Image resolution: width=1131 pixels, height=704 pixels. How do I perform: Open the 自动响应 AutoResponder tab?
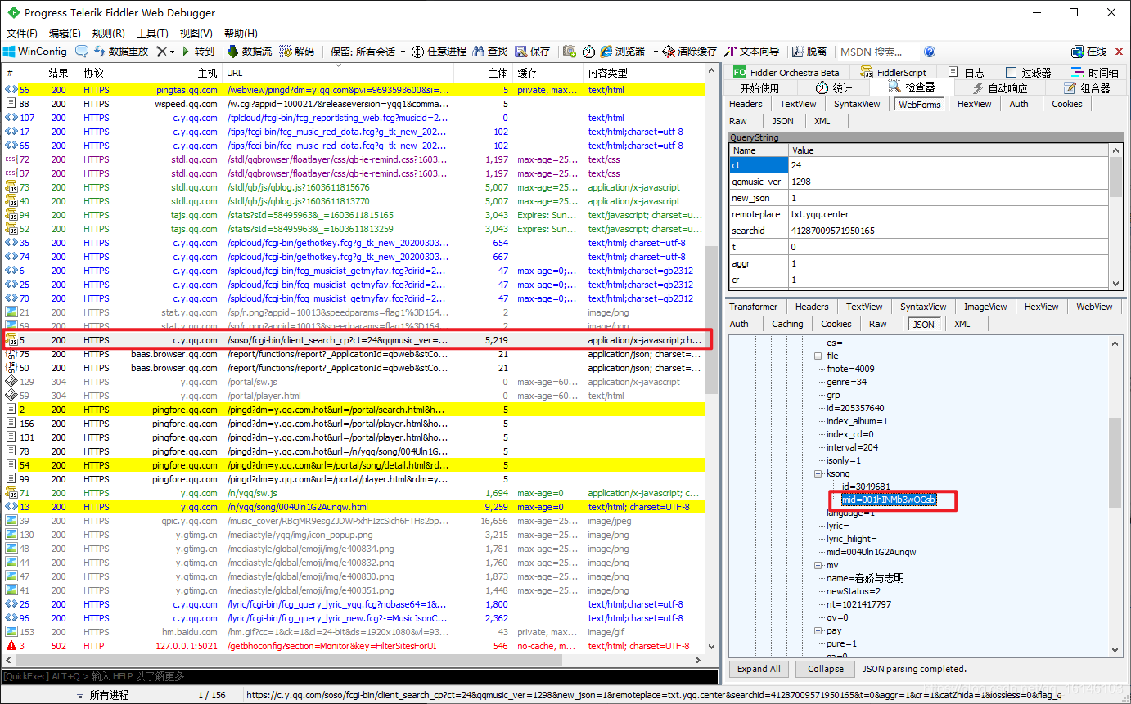(998, 88)
